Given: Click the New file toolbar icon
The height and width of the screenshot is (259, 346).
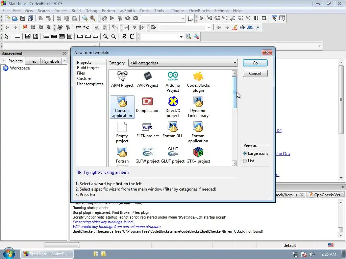Looking at the screenshot, I should coord(7,18).
